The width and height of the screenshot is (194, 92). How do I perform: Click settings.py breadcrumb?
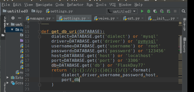coord(59,11)
